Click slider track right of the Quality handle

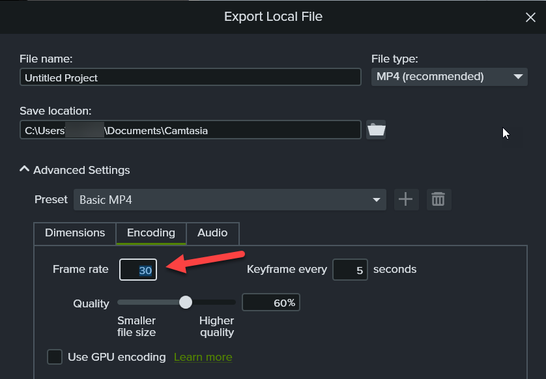click(x=214, y=302)
